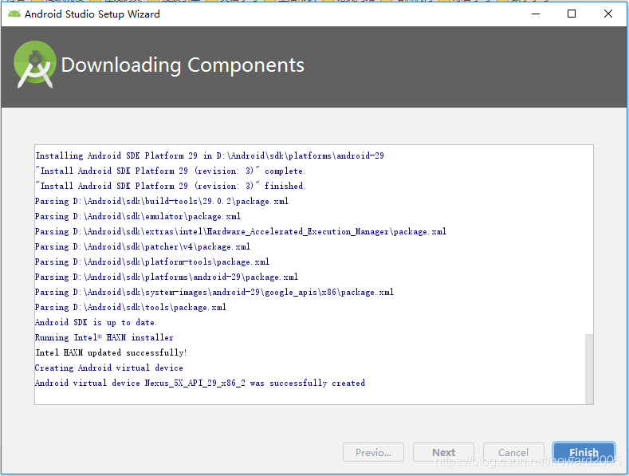
Task: Click the Android Studio logo in header
Action: click(x=35, y=65)
